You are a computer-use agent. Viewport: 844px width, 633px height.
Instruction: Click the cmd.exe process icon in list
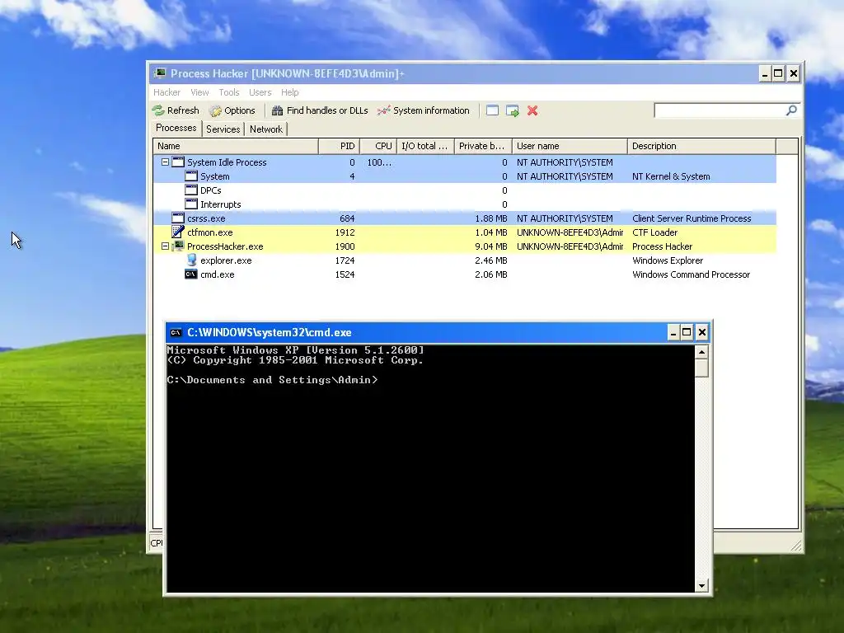[191, 274]
